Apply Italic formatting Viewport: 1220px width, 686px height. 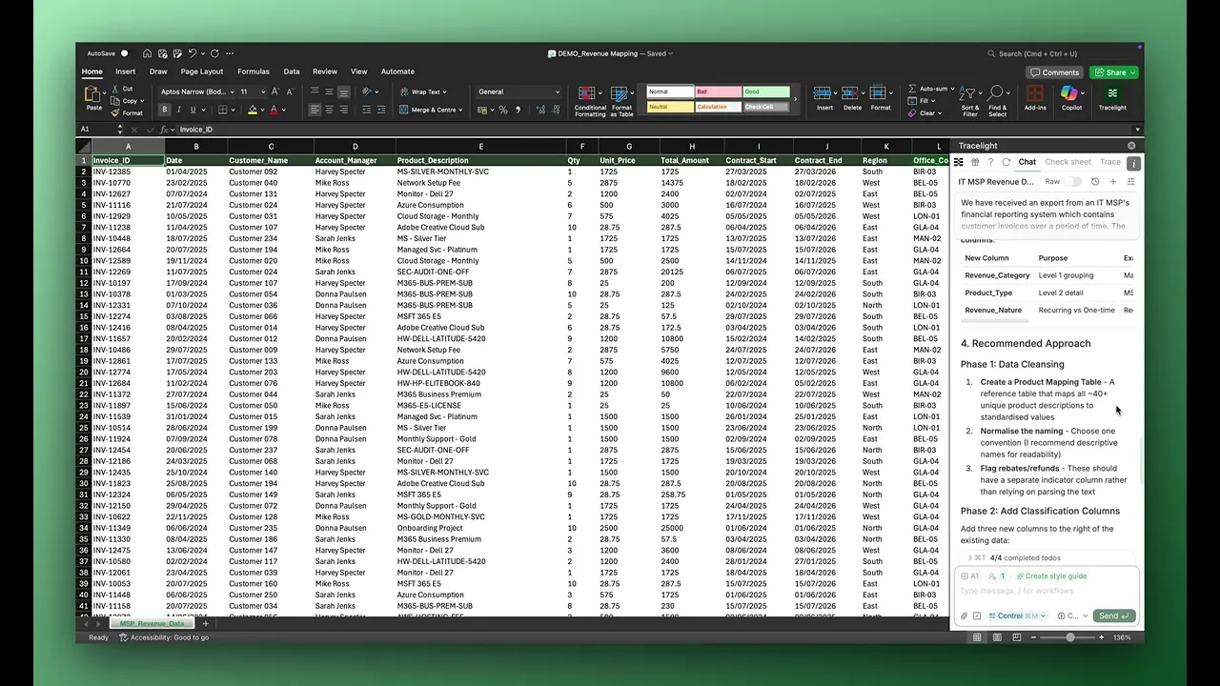(177, 110)
